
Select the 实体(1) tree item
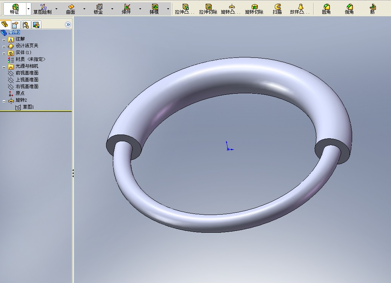pyautogui.click(x=23, y=53)
